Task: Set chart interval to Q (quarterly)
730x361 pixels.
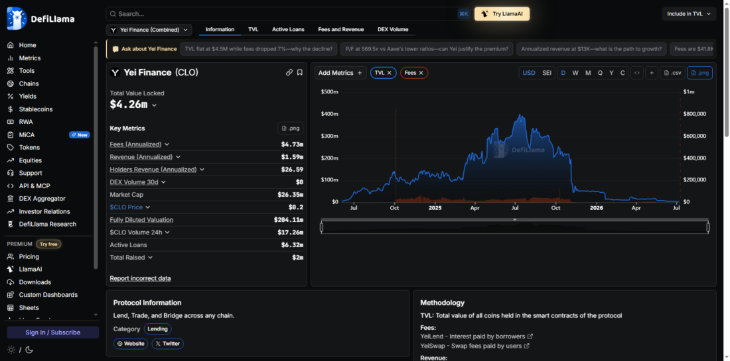Action: point(600,73)
